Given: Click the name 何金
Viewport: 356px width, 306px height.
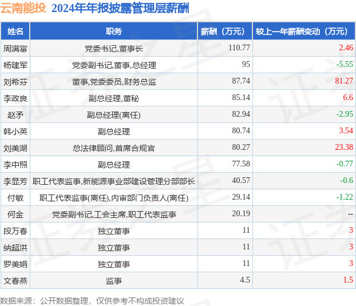Looking at the screenshot, I should 15,214.
